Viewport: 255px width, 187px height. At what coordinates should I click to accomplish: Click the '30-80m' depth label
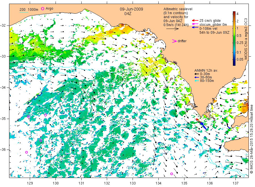pos(206,77)
